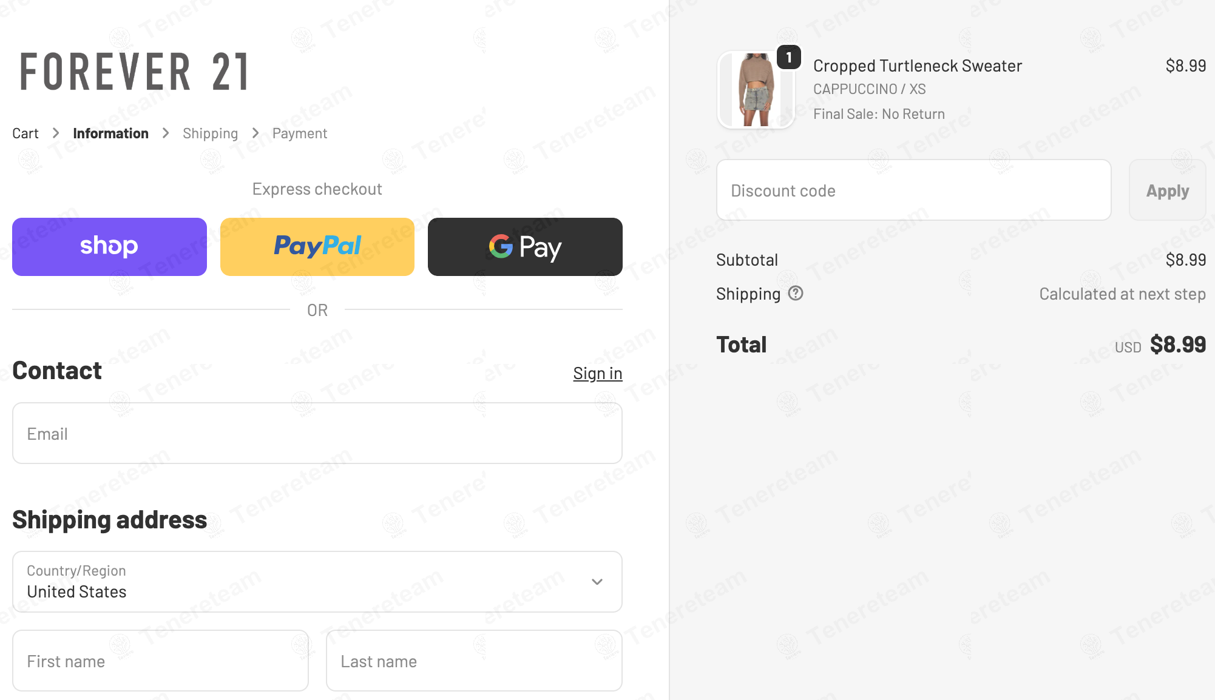Go to the Shipping breadcrumb step

pyautogui.click(x=210, y=133)
